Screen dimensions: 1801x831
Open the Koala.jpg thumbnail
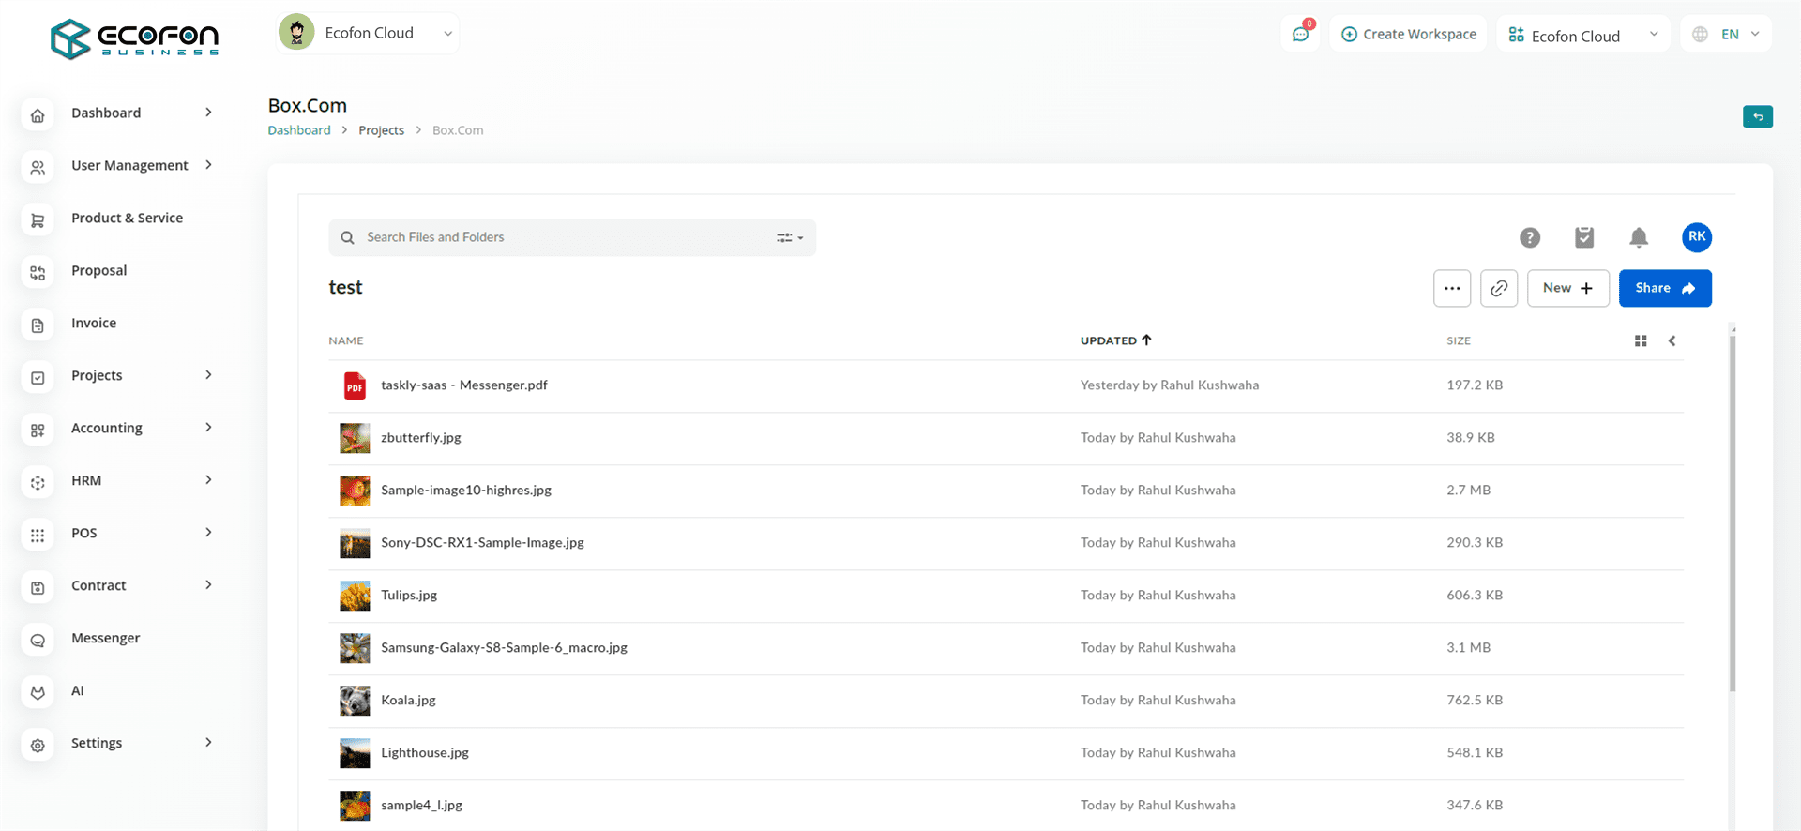point(355,701)
